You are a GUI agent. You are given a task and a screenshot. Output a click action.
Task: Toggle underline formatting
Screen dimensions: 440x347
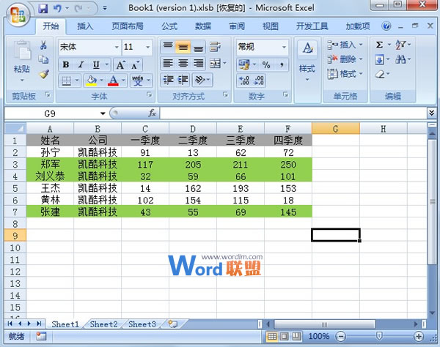96,65
